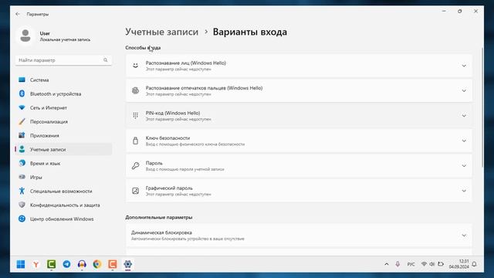Switch input language РУС indicator
Viewport: 494px width, 278px height.
click(x=411, y=264)
